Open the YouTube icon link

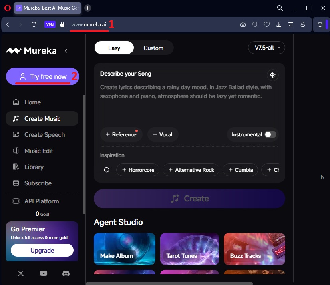point(44,273)
